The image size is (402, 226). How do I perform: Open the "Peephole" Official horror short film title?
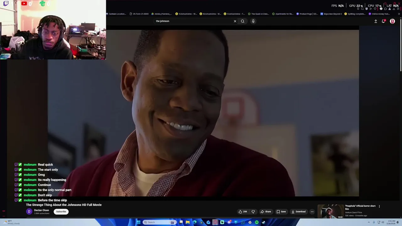tap(360, 207)
